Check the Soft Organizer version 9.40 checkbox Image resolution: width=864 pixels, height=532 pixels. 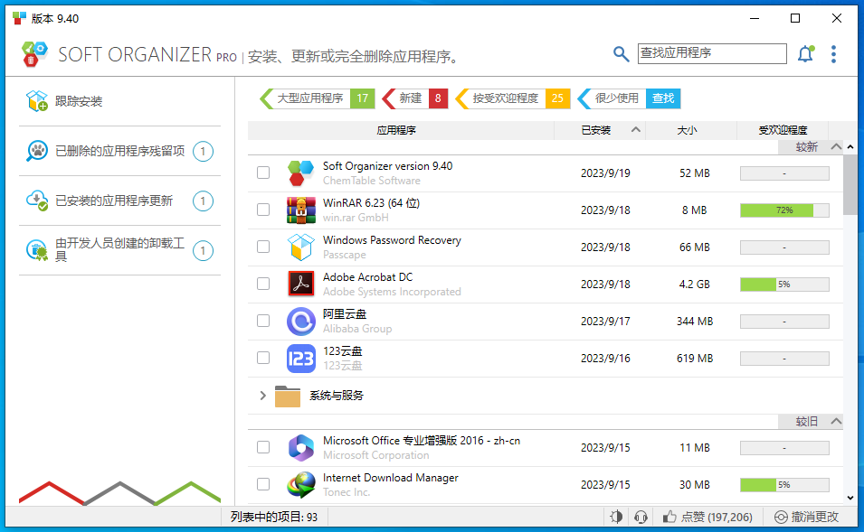[x=263, y=173]
